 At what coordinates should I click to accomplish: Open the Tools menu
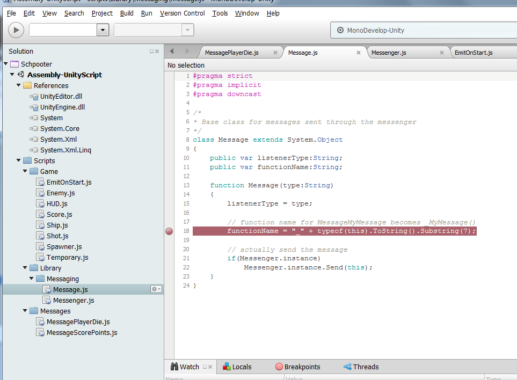(220, 13)
